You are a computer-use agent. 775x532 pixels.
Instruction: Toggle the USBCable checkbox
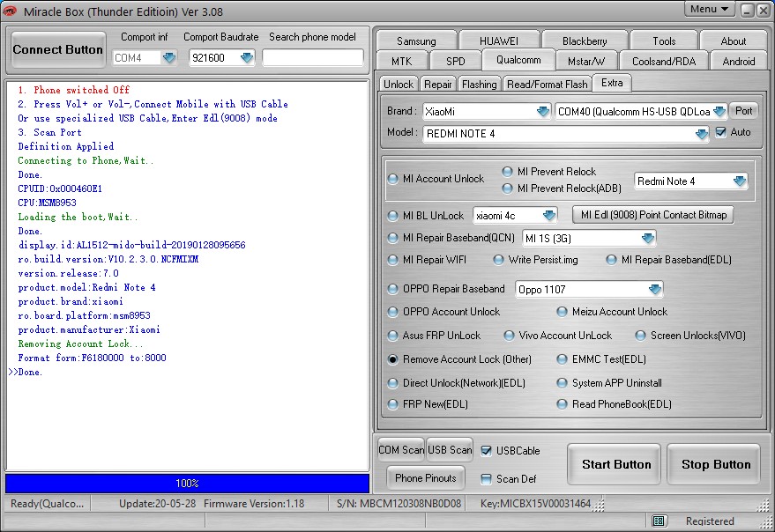(x=487, y=450)
